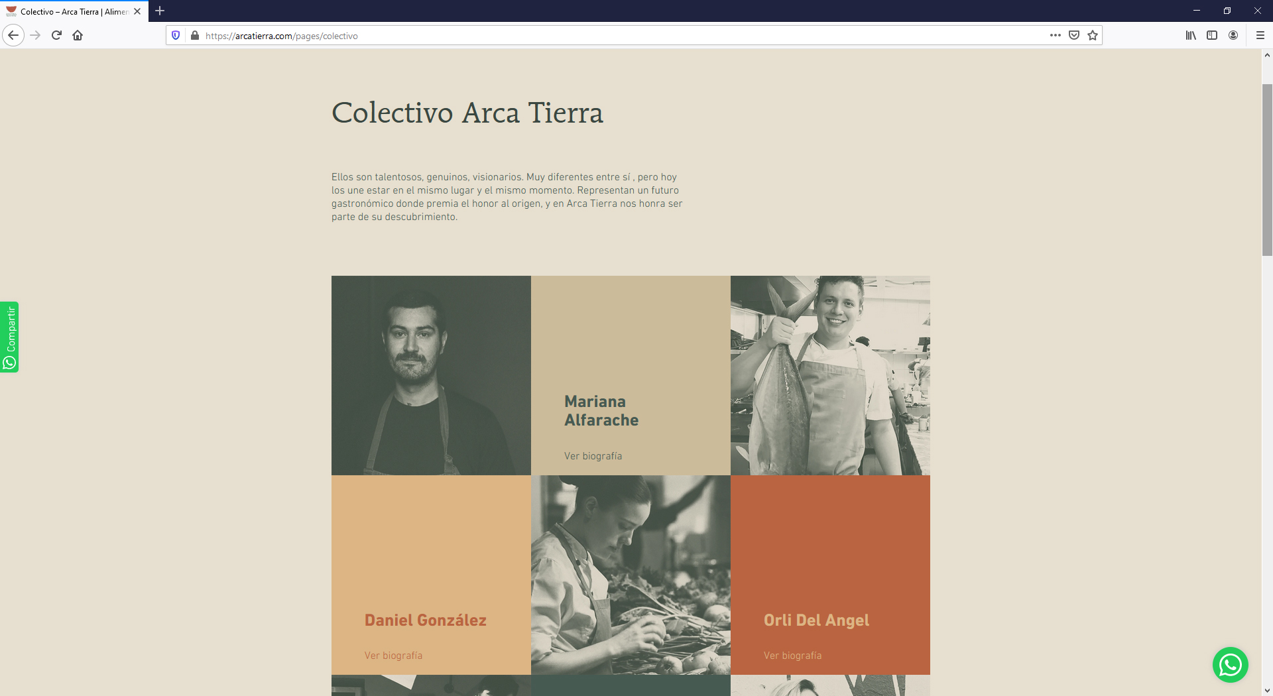Open the Firefox hamburger menu
1273x696 pixels.
[1260, 35]
